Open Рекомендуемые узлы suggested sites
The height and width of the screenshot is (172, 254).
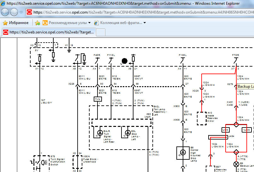[66, 23]
